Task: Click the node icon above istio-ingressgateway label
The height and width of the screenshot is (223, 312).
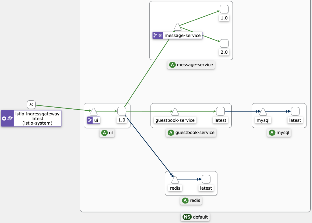Action: tap(31, 105)
